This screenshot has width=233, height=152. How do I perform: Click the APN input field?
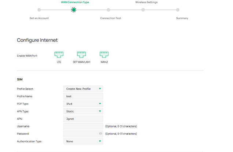[83, 119]
